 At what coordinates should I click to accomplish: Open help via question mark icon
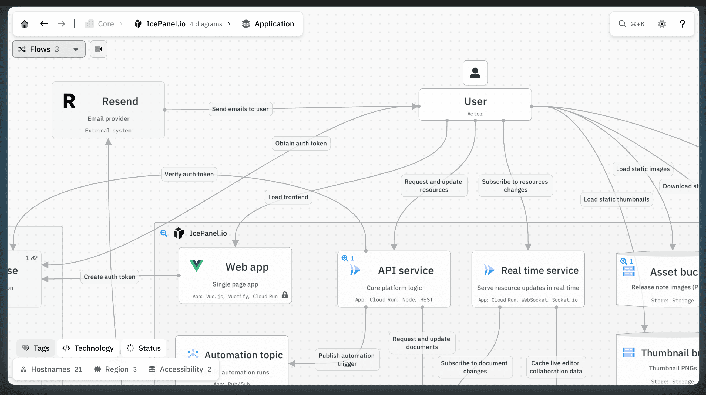[x=682, y=24]
